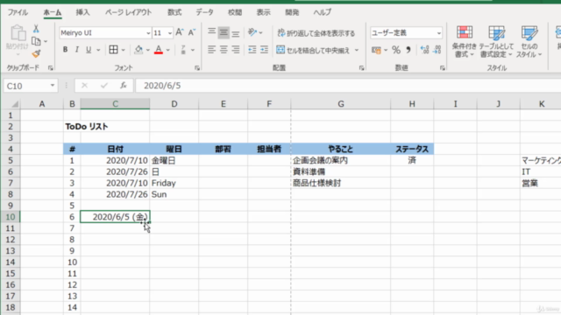Viewport: 561px width, 315px height.
Task: Center text horizontally
Action: coord(224,50)
